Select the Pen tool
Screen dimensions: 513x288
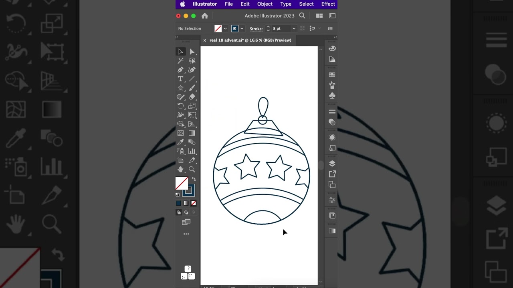pos(181,70)
